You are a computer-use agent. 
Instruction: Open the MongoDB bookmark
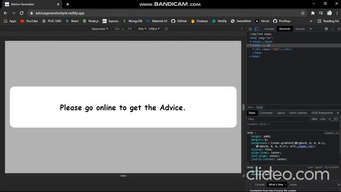[x=133, y=21]
